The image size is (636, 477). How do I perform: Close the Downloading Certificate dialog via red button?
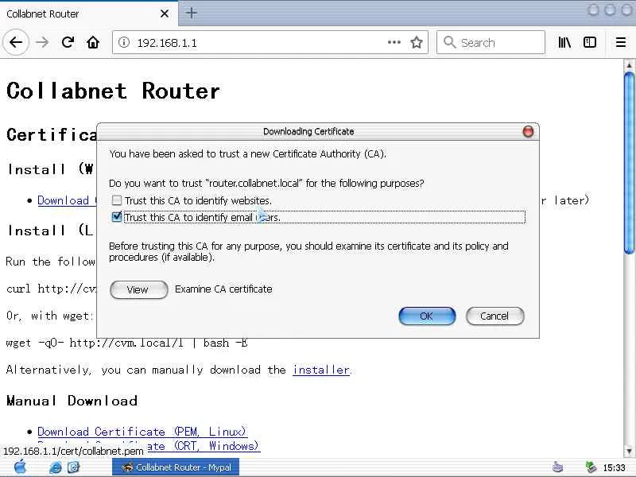(528, 131)
